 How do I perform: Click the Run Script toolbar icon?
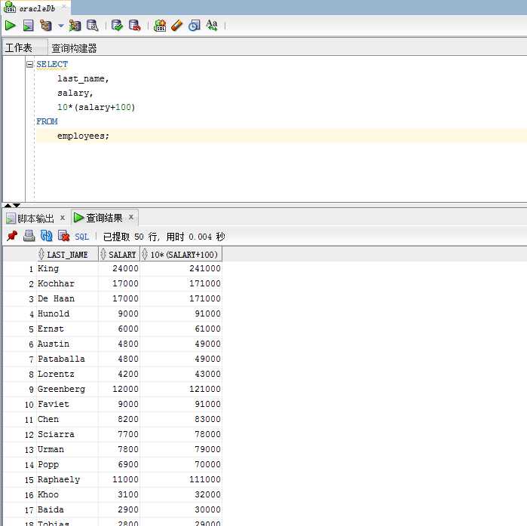(28, 25)
